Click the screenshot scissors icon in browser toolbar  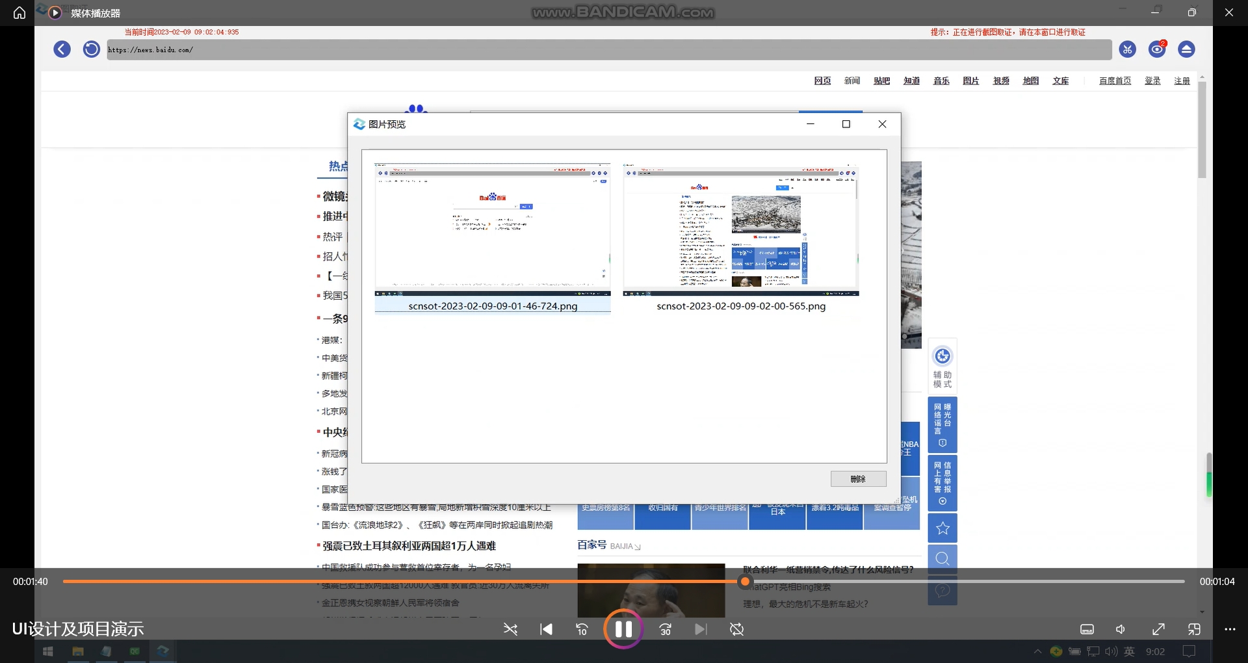click(x=1127, y=49)
